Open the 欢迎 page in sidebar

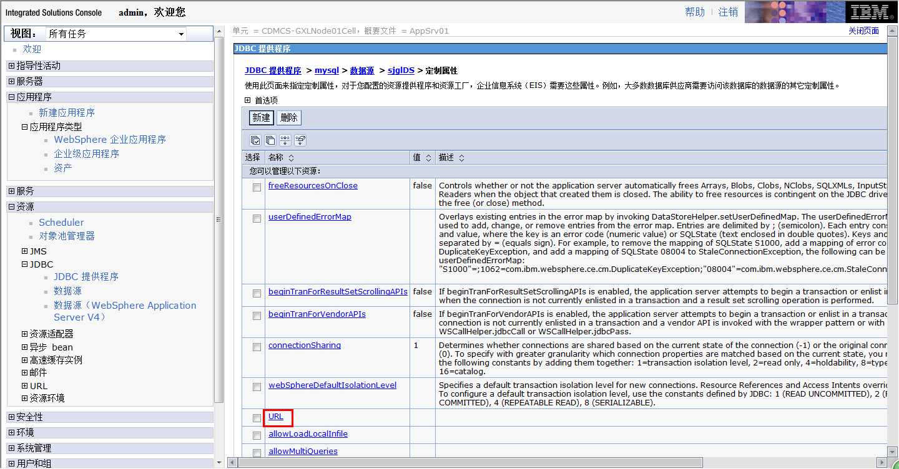(x=32, y=49)
